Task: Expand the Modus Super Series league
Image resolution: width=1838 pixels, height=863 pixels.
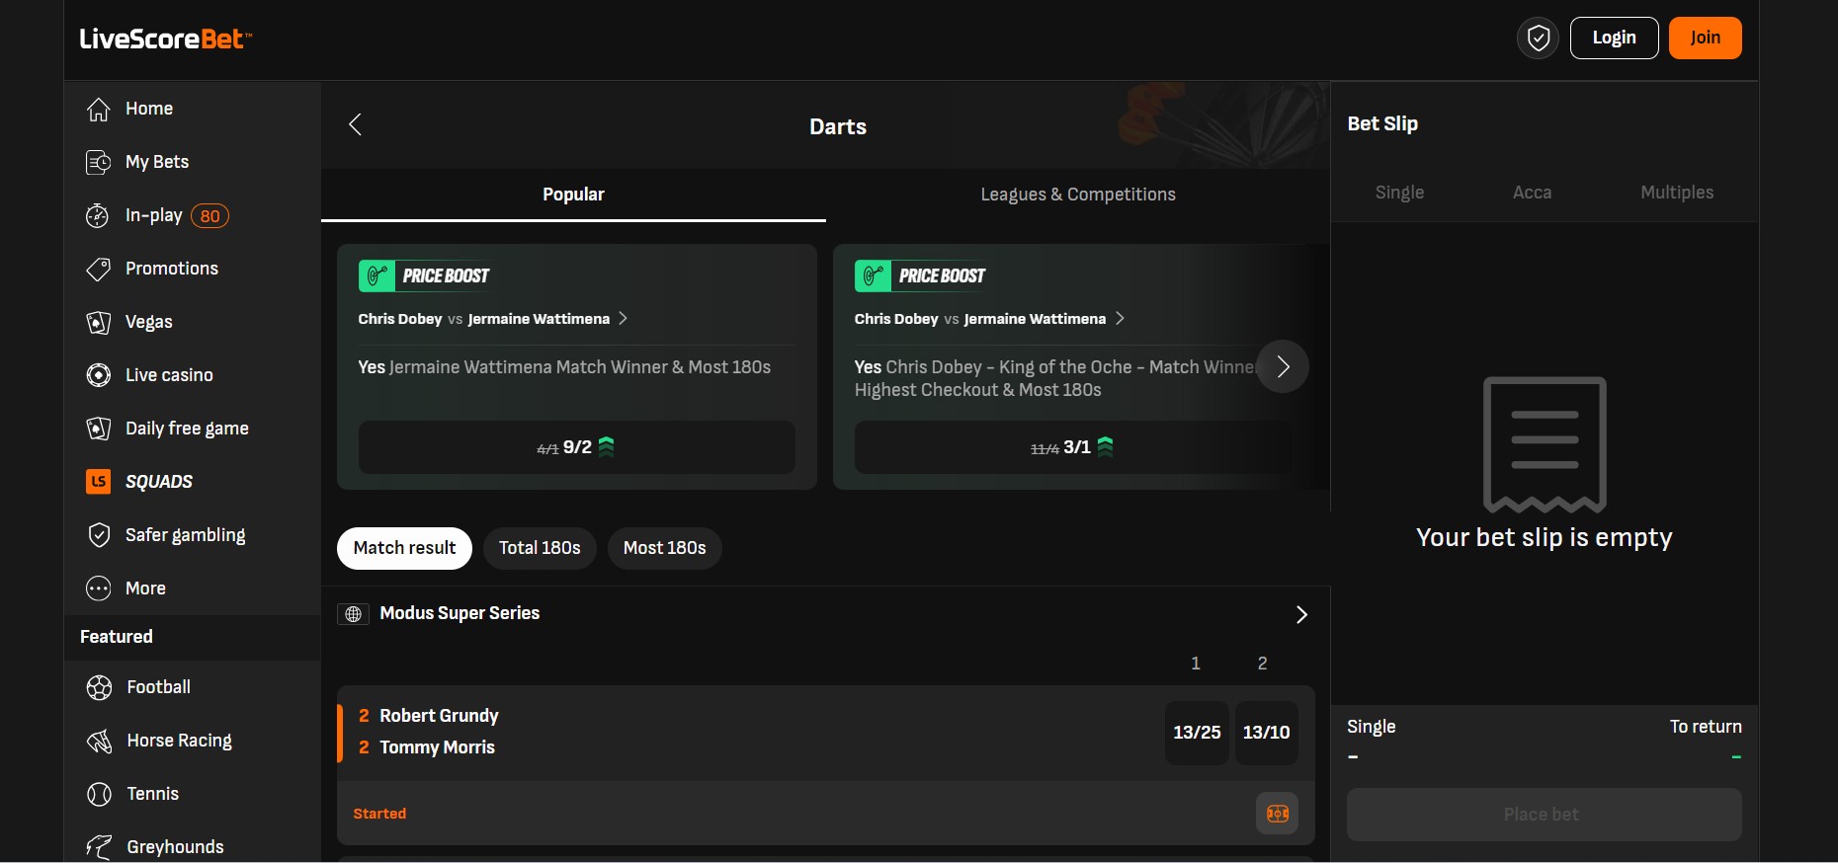Action: (1300, 614)
